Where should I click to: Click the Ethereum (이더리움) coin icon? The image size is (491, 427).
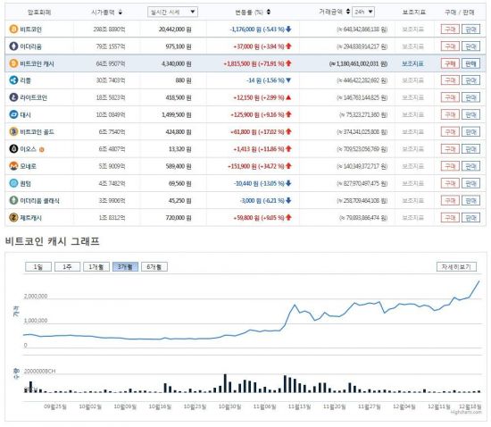[x=13, y=46]
